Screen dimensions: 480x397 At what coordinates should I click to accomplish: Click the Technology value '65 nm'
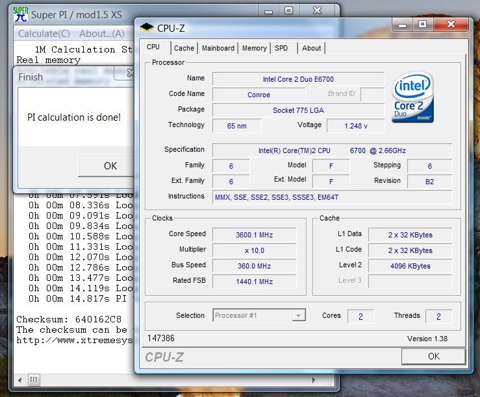236,126
